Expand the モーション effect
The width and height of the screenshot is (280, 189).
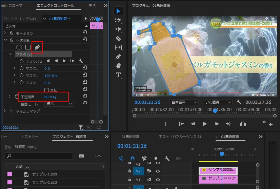(5, 33)
